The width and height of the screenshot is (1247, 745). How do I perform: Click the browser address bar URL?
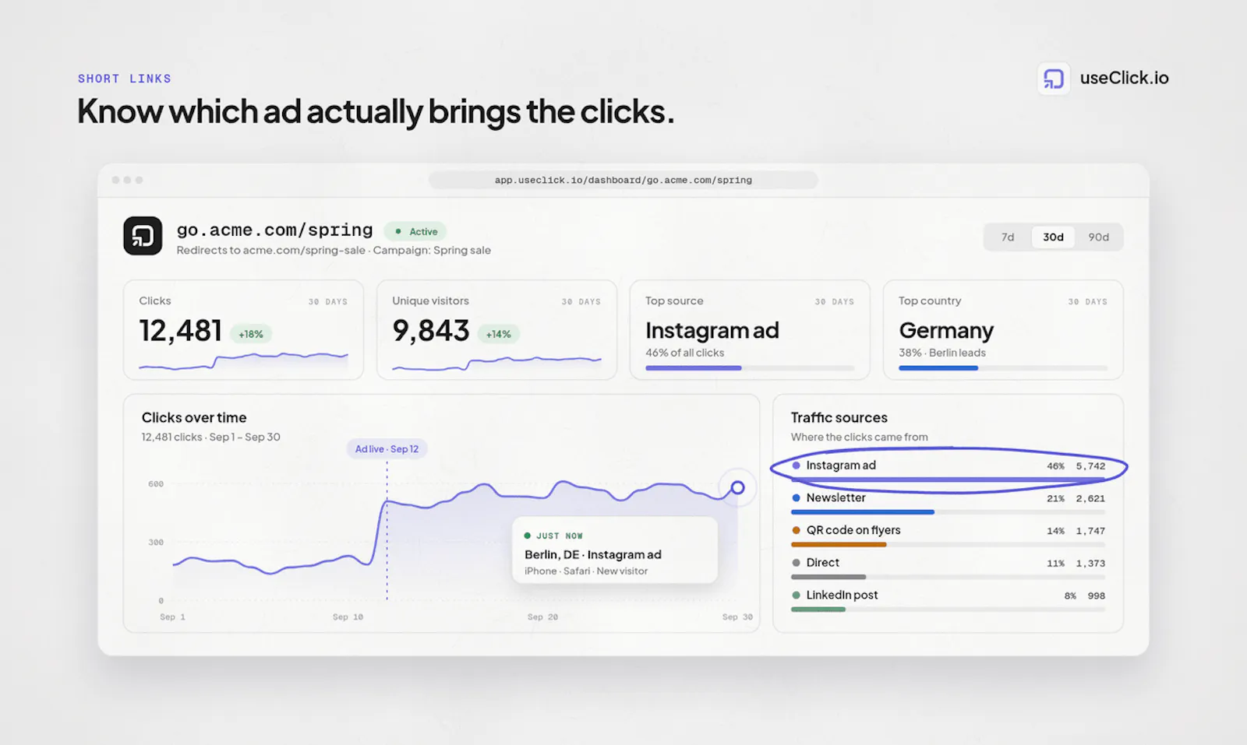(x=623, y=180)
